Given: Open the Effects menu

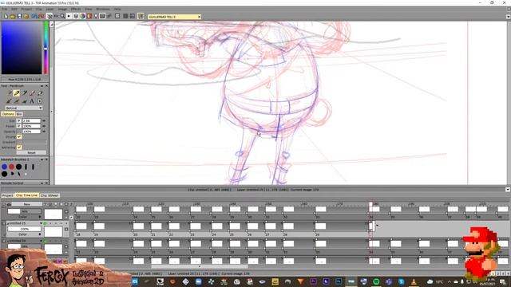Looking at the screenshot, I should pos(76,9).
